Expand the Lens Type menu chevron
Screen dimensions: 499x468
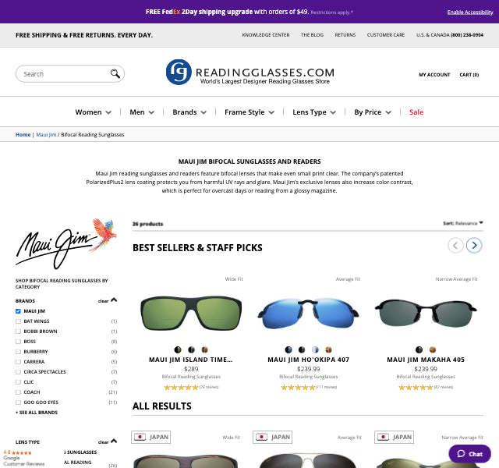pos(333,112)
